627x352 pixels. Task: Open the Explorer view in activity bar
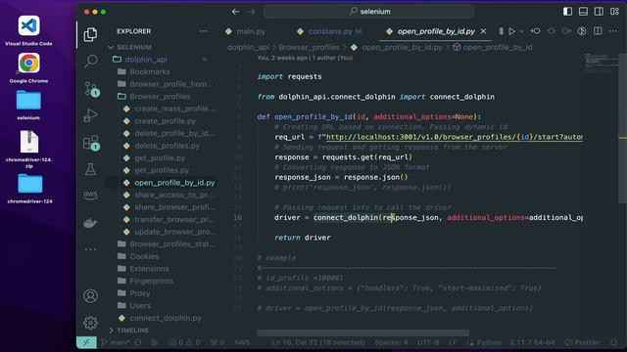90,35
